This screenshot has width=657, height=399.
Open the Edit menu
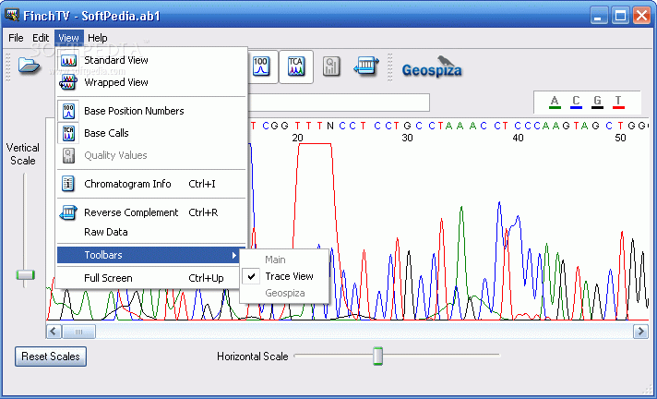pyautogui.click(x=41, y=38)
